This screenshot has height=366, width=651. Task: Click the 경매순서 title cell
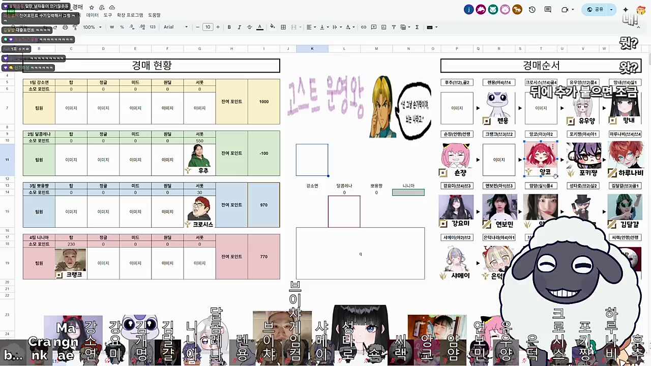[541, 66]
